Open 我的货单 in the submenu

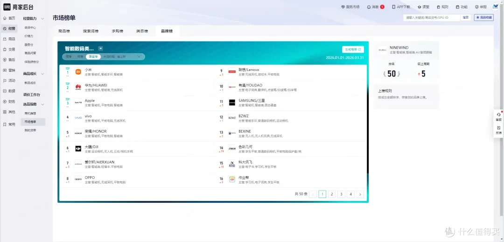(x=30, y=130)
